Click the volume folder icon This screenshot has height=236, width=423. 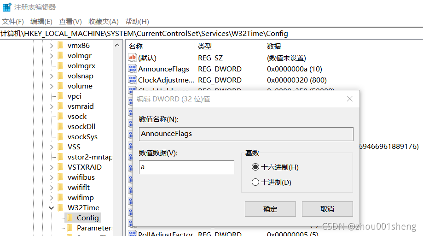61,86
